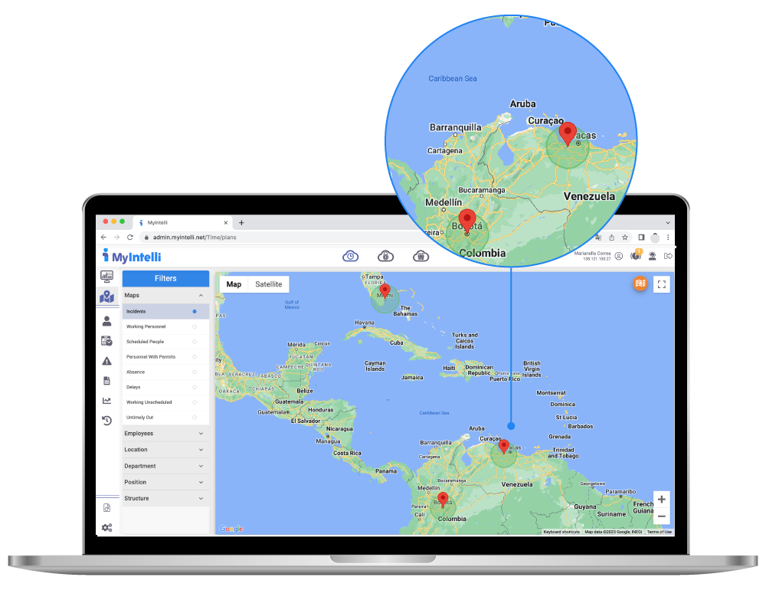766x613 pixels.
Task: Select the Delays radio option
Action: click(x=195, y=387)
